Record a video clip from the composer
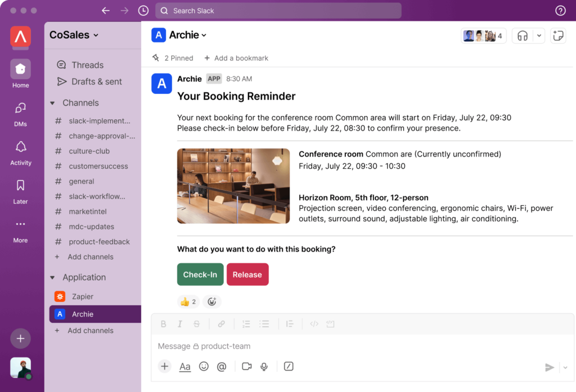This screenshot has height=392, width=576. (x=246, y=366)
